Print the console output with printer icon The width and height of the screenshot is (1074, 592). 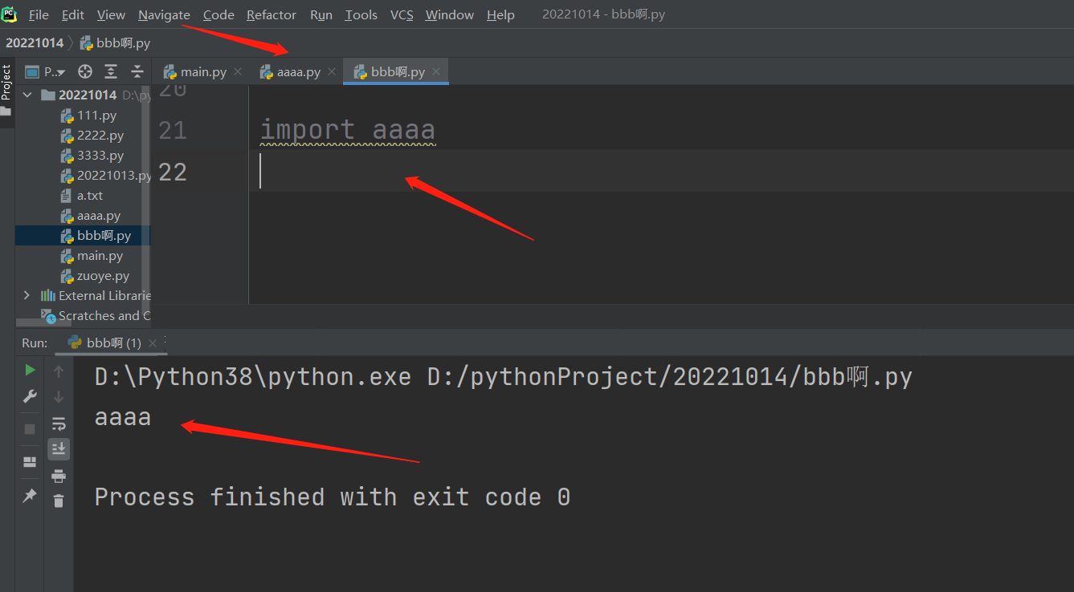pyautogui.click(x=59, y=476)
